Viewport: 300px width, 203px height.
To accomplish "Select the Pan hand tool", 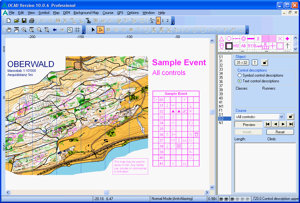I will pyautogui.click(x=9, y=30).
